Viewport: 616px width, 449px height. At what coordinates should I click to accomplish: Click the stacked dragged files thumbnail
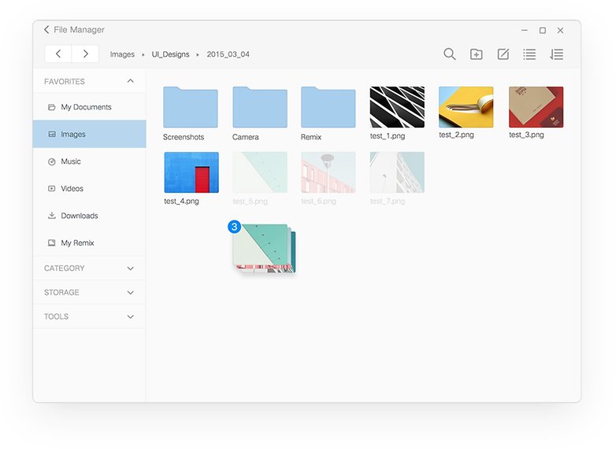[x=264, y=248]
